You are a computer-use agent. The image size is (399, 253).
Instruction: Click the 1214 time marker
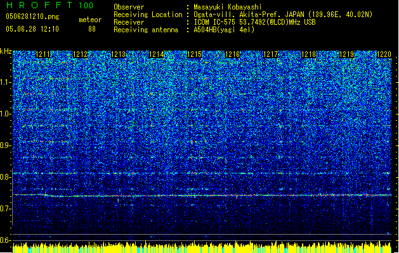click(x=156, y=54)
